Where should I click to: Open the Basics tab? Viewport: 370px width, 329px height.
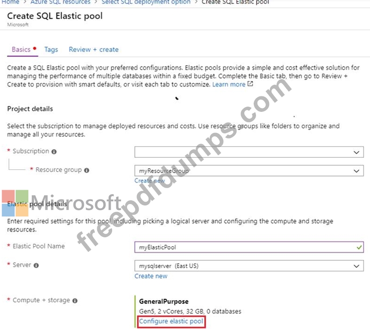(x=21, y=50)
